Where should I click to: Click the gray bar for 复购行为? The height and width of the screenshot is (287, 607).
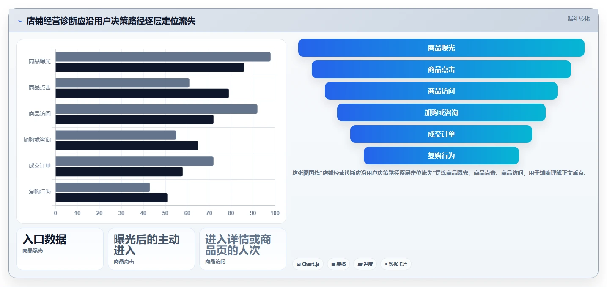click(x=103, y=187)
